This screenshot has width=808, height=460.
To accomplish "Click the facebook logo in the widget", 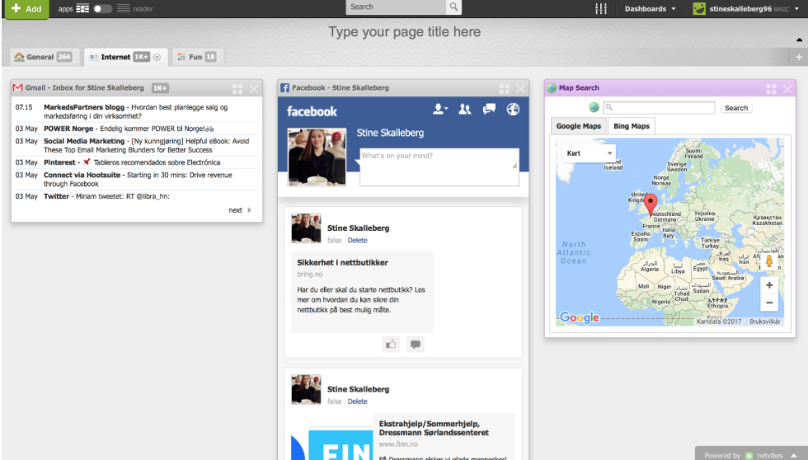I will 312,111.
